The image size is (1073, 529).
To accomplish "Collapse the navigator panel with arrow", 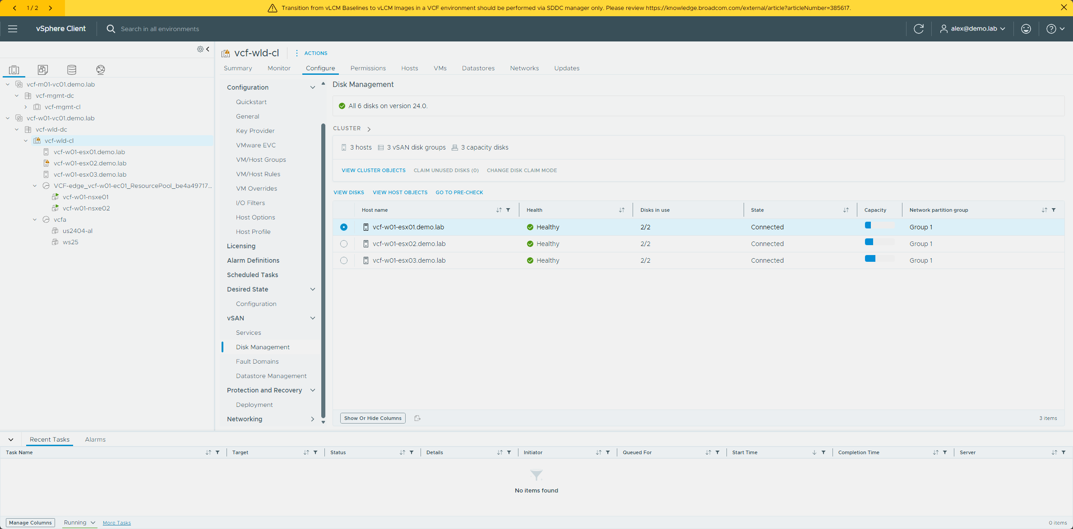I will 208,49.
